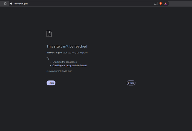Click the harveylab.gt.tc URL text in the address bar

point(21,4)
